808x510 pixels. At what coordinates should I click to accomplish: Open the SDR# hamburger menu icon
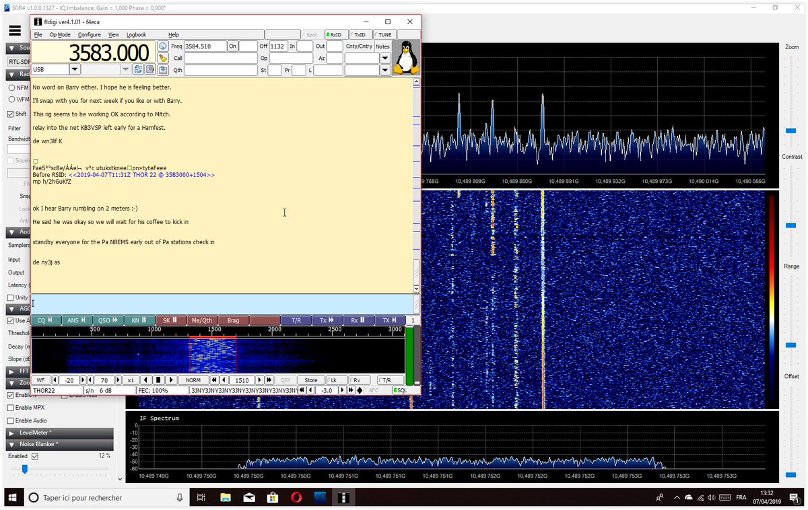(15, 30)
